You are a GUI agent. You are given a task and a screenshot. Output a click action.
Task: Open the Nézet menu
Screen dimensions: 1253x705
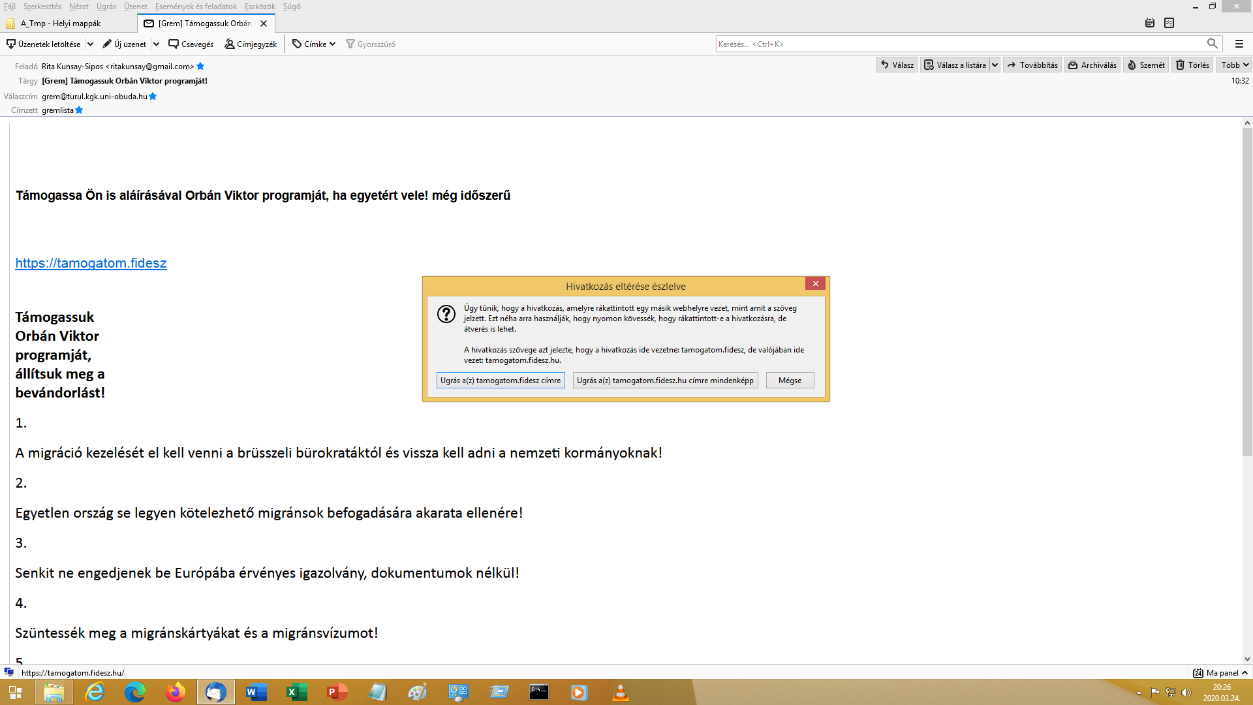pos(78,7)
